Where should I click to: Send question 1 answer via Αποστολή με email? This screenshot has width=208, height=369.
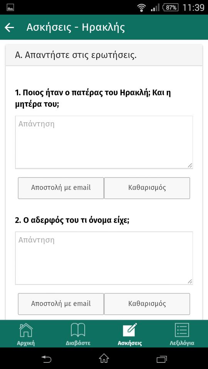61,188
